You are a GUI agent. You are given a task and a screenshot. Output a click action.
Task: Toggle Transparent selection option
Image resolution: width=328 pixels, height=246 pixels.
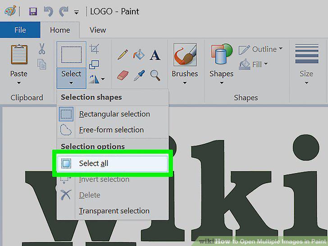(113, 211)
